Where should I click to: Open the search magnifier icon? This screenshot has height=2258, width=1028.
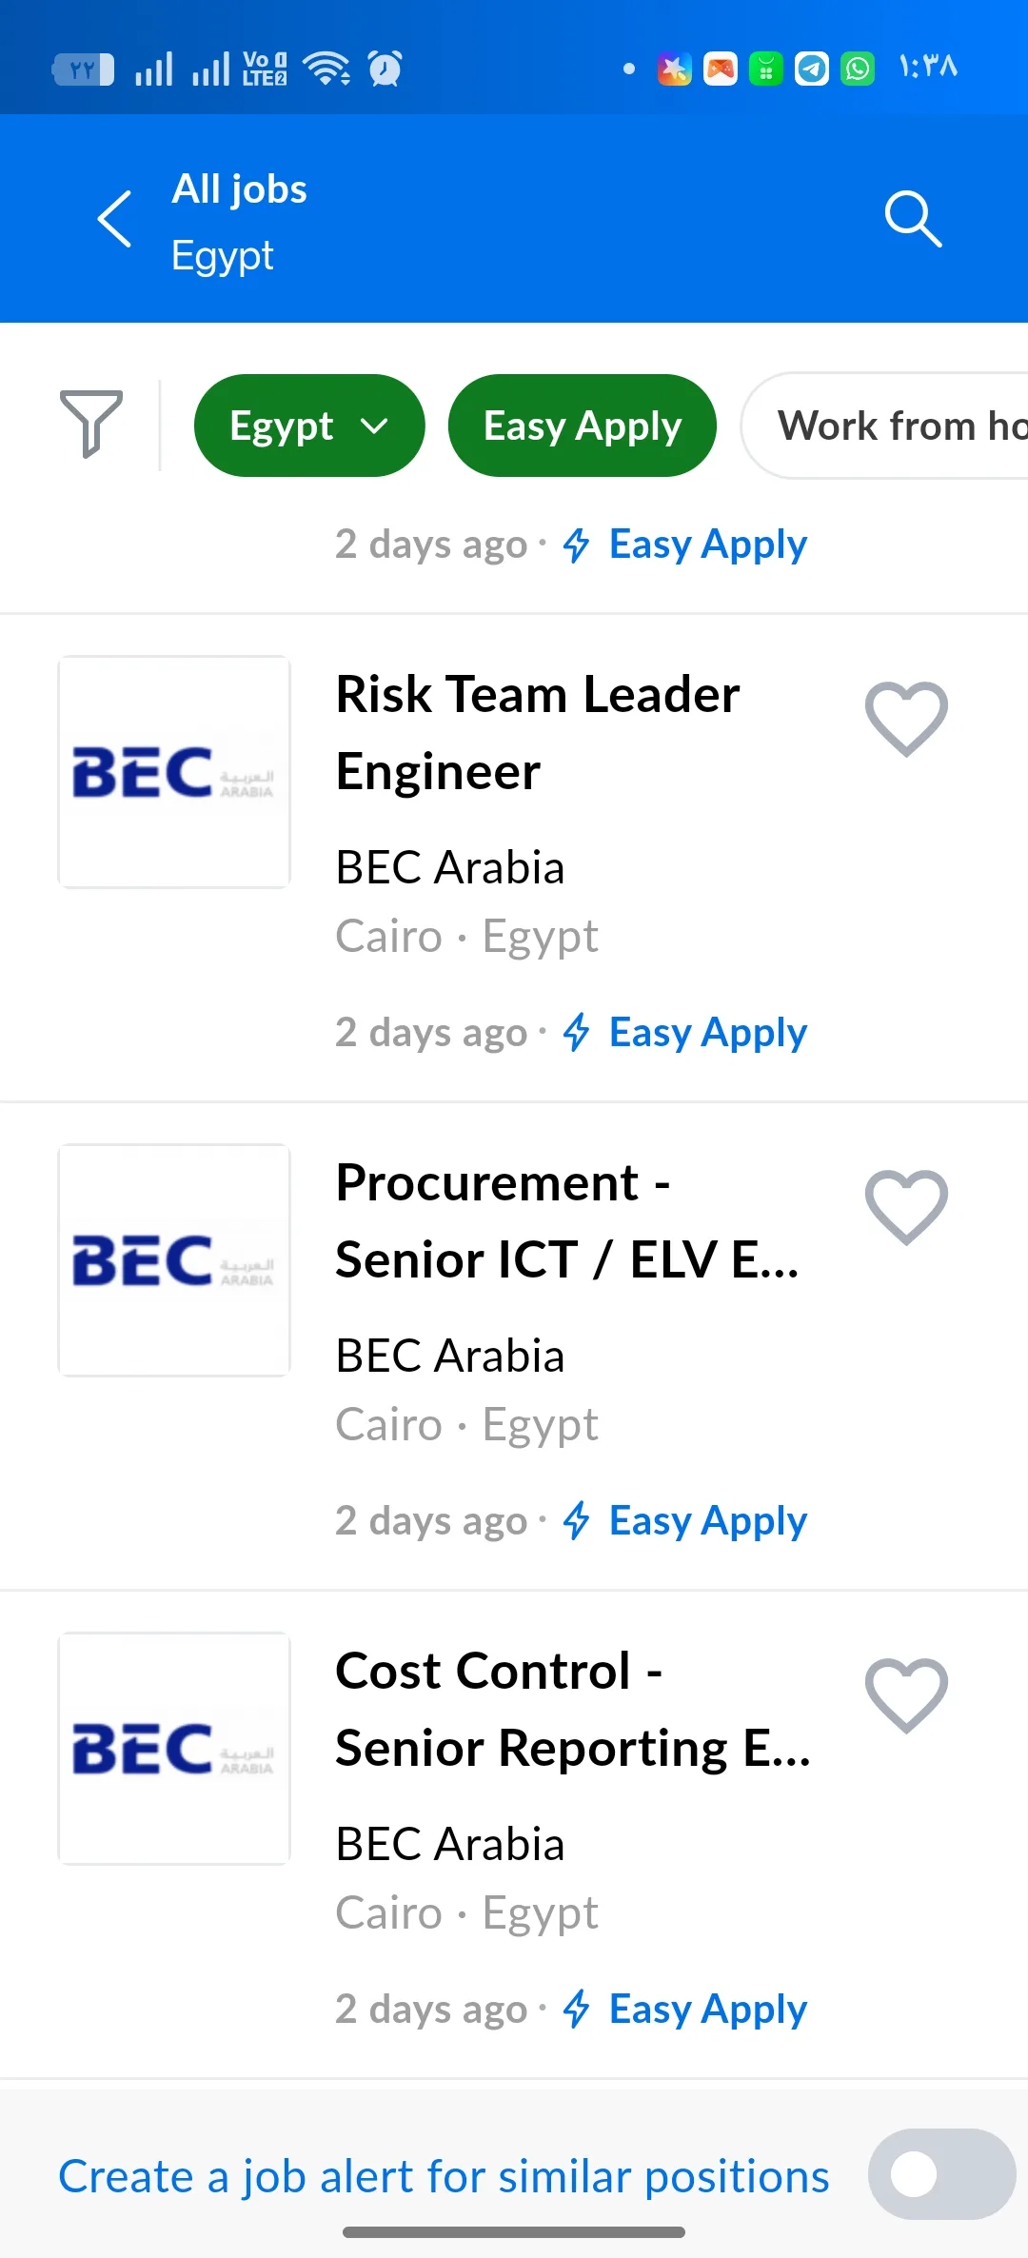913,219
